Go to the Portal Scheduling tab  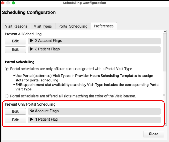point(73,26)
